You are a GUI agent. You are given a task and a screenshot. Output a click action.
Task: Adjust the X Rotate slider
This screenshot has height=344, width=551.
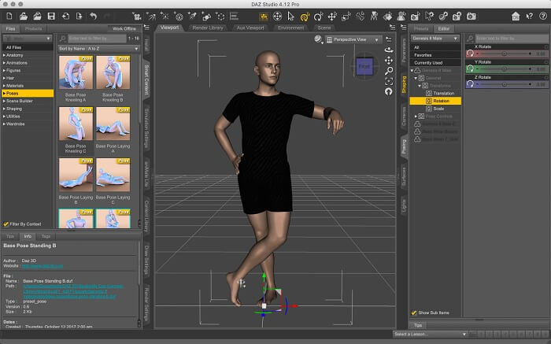coord(504,54)
